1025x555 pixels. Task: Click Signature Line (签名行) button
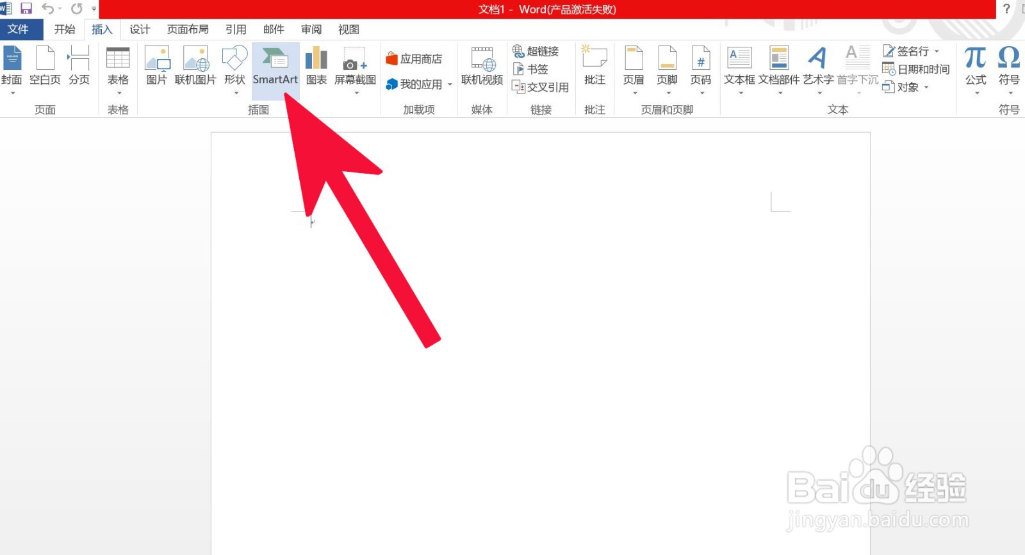pos(906,51)
